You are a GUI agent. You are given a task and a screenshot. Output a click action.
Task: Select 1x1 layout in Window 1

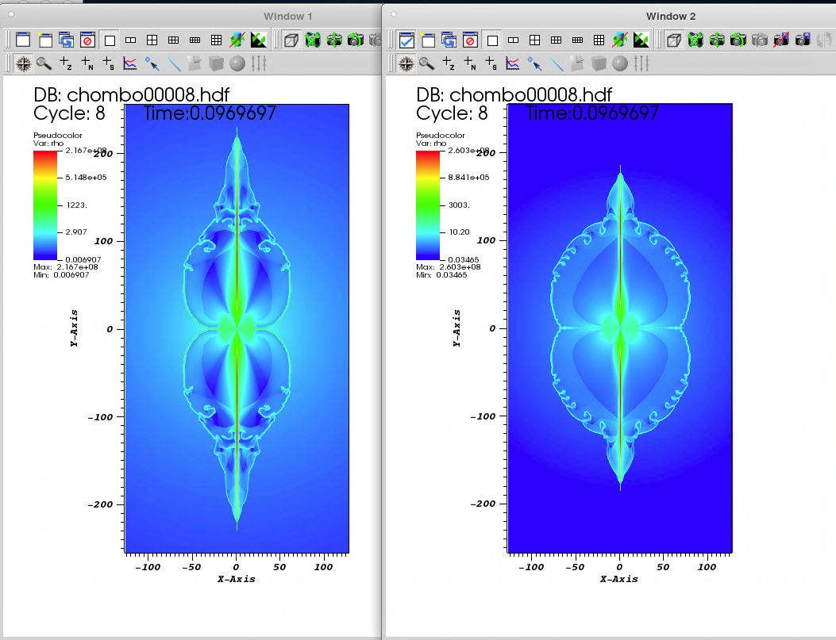pos(110,40)
